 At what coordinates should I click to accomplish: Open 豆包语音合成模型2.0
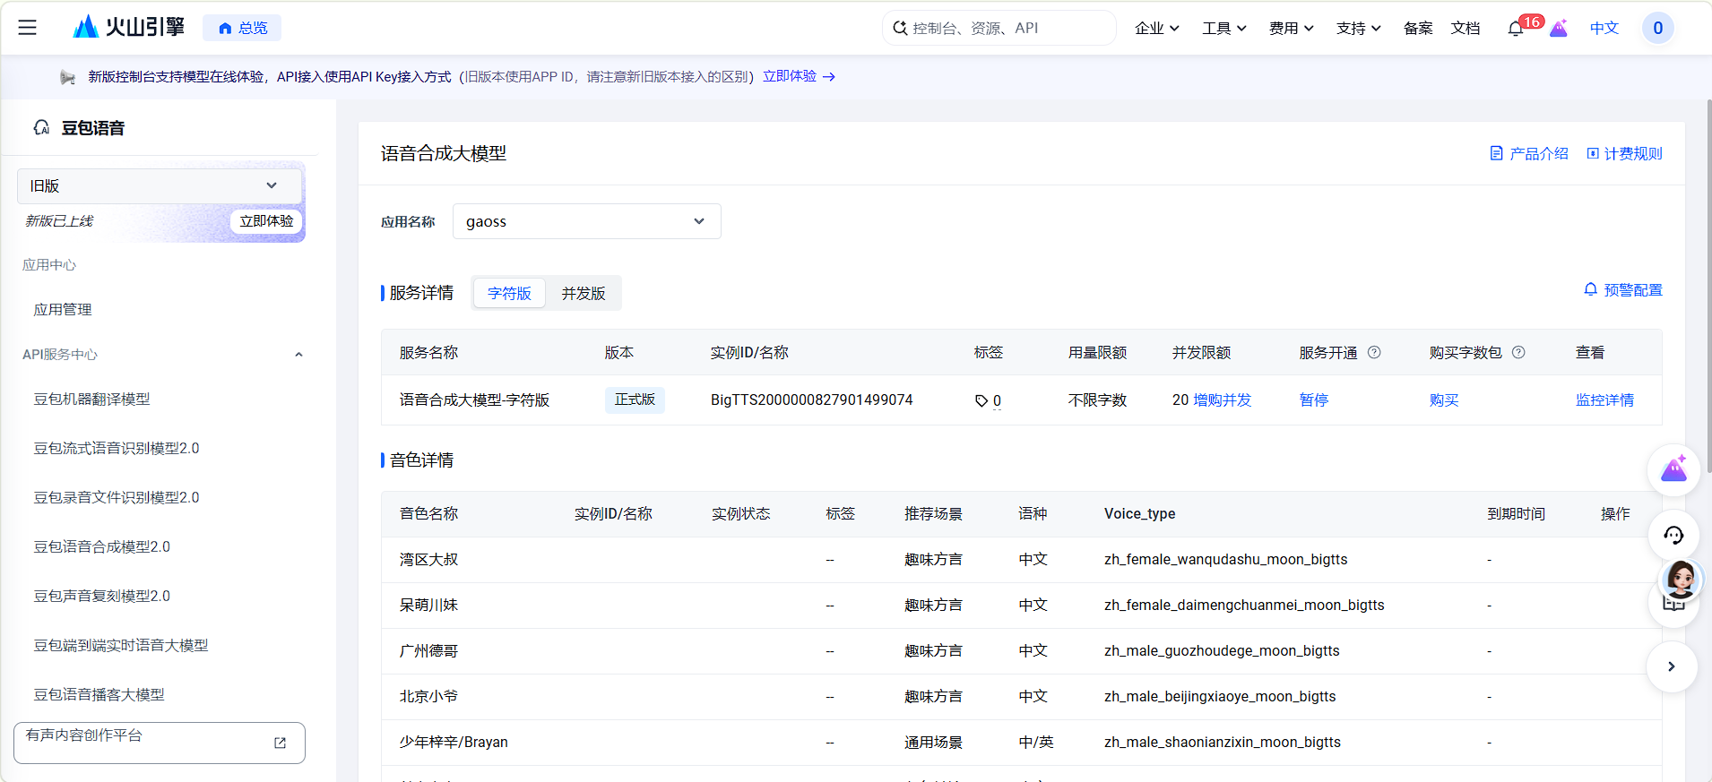pyautogui.click(x=101, y=546)
